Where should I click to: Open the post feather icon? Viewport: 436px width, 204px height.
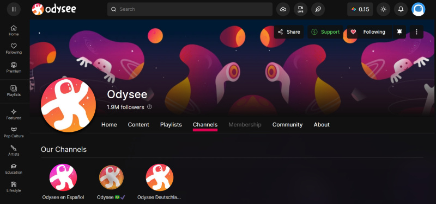(318, 9)
